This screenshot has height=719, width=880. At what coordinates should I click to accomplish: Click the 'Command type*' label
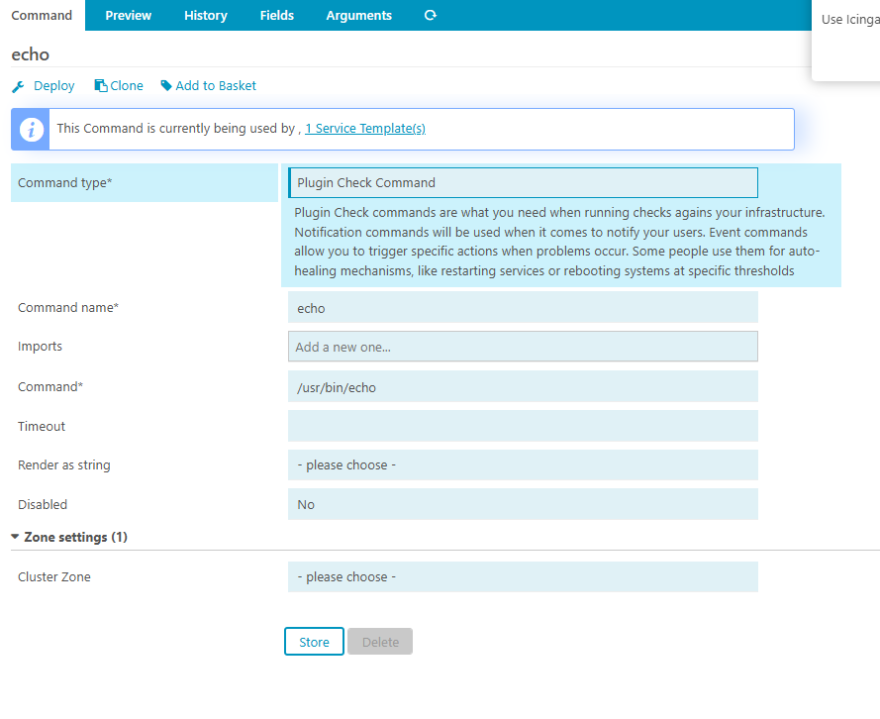point(64,183)
